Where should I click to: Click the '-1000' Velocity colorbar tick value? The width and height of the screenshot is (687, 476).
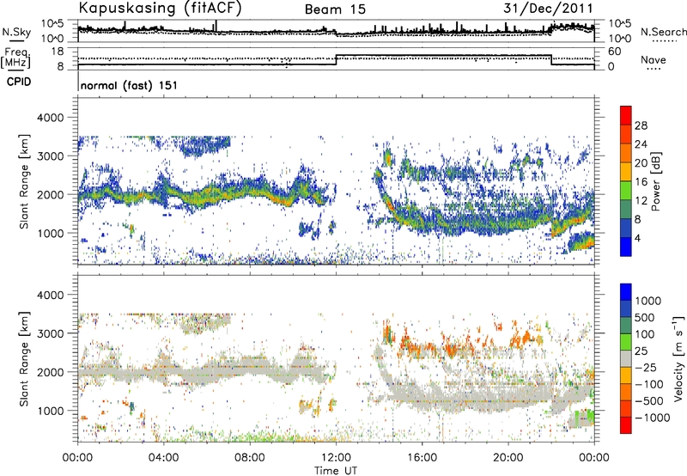(653, 418)
